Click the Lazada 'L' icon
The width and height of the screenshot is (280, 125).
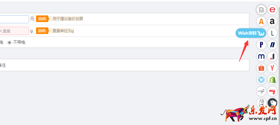point(272,33)
